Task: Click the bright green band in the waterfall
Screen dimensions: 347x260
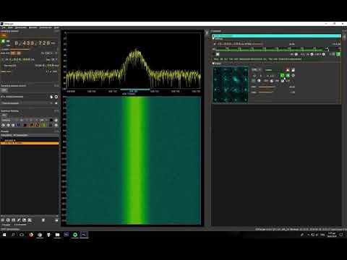Action: (135, 160)
